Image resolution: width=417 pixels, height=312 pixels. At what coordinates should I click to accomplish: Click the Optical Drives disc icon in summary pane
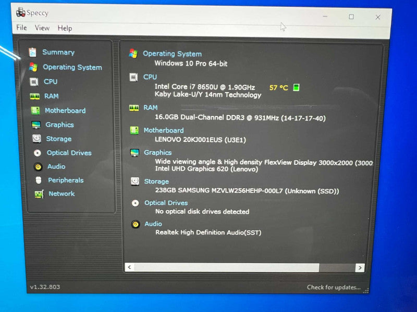[135, 203]
